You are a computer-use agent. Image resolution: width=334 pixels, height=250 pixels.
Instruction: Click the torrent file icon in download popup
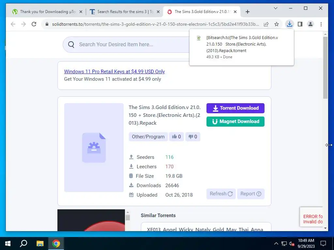pyautogui.click(x=199, y=38)
